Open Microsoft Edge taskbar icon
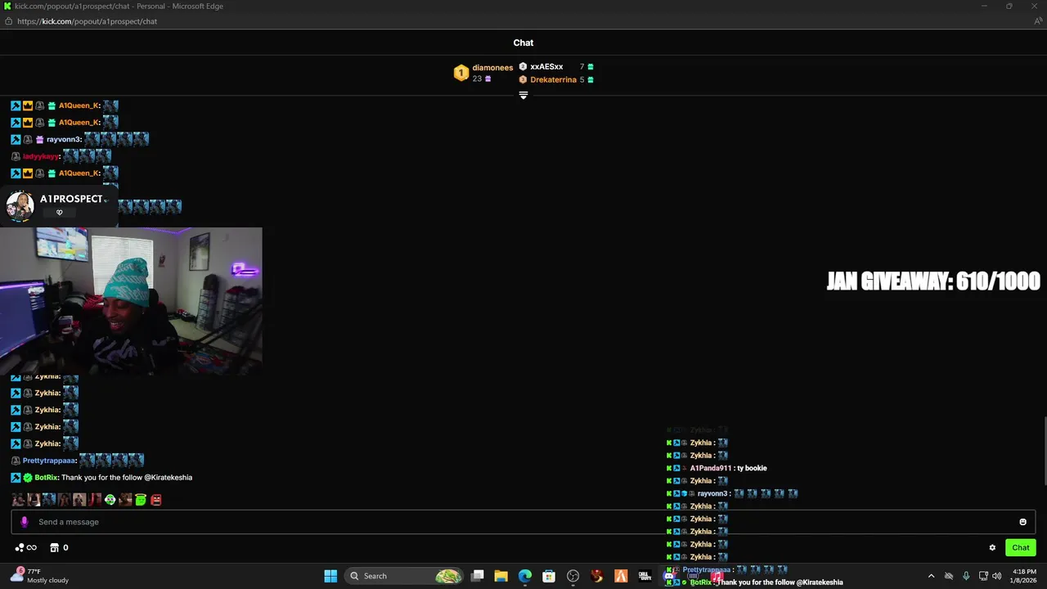Image resolution: width=1047 pixels, height=589 pixels. 525,576
